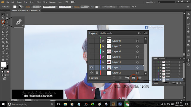Select the Selection tool (black arrow)
This screenshot has height=107, width=191.
[3, 15]
